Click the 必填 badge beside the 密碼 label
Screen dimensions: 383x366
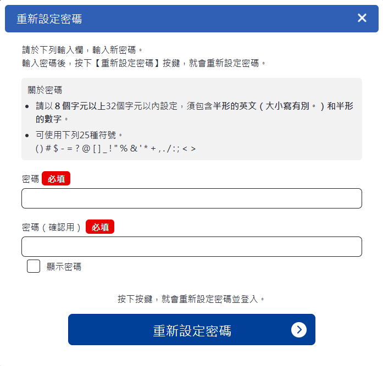point(56,179)
